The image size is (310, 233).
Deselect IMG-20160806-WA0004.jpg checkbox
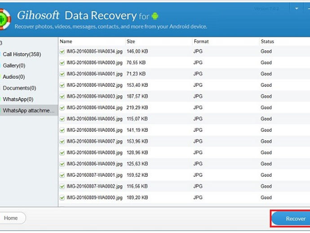click(62, 108)
